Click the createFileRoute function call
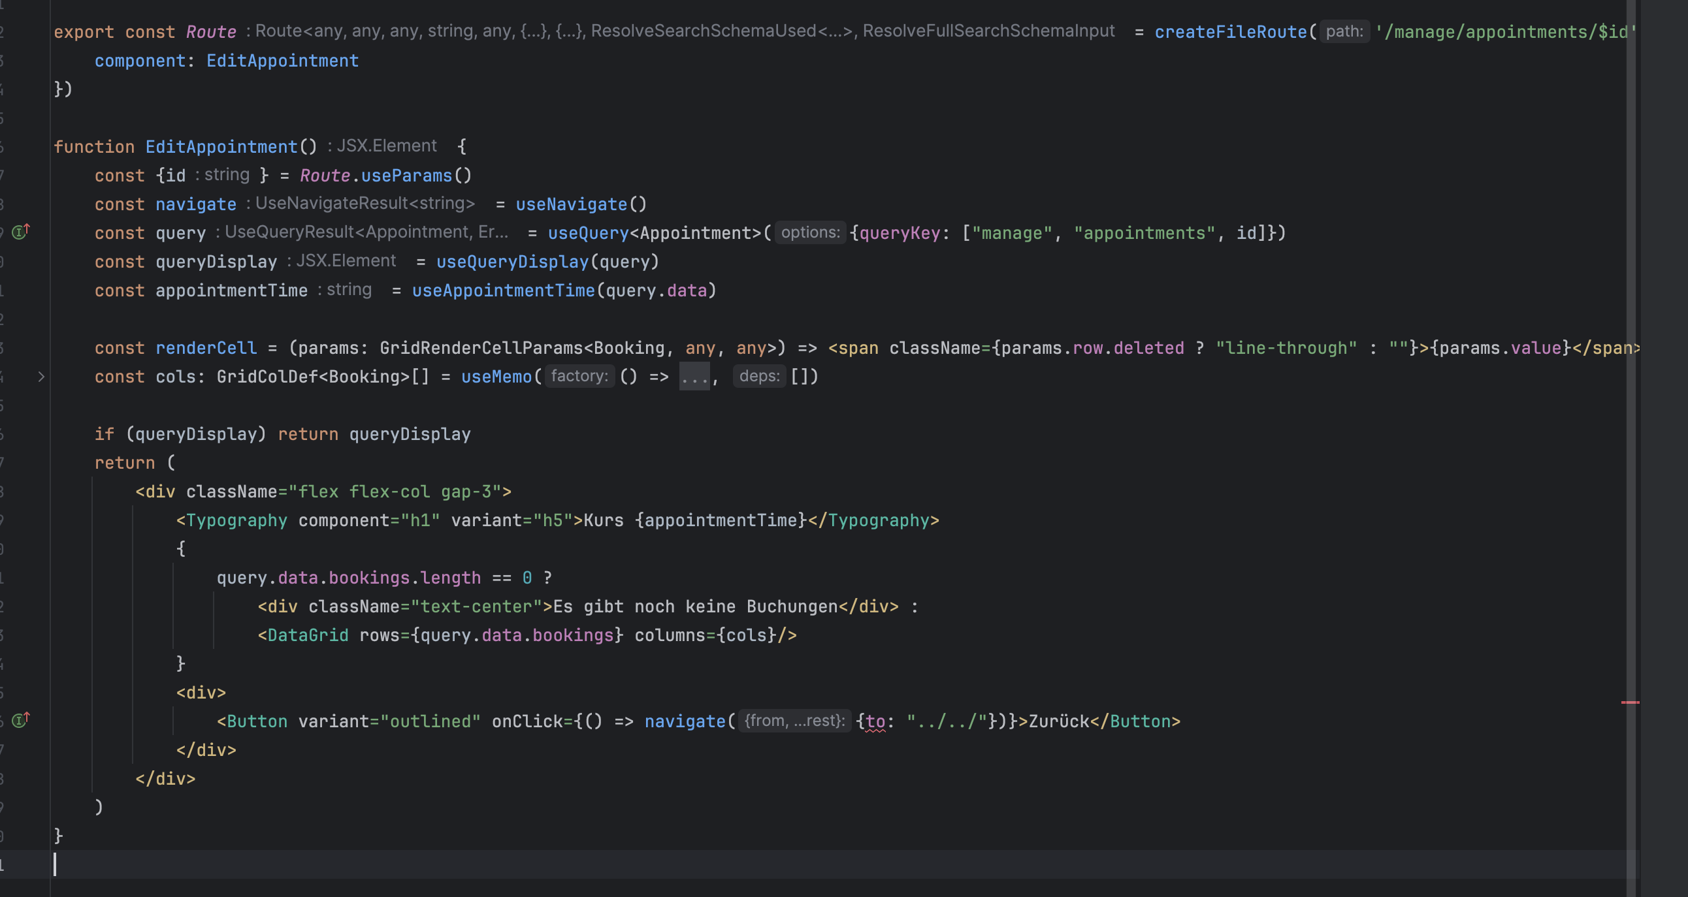1688x897 pixels. point(1231,32)
